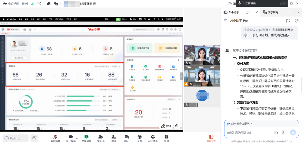Screen dimensions: 302x145
Task: Click the 会议详情 meeting details link
Action: point(11,4)
